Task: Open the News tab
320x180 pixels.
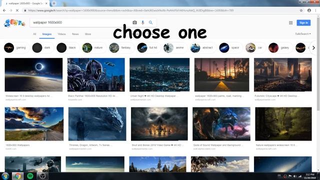Action: pyautogui.click(x=75, y=34)
